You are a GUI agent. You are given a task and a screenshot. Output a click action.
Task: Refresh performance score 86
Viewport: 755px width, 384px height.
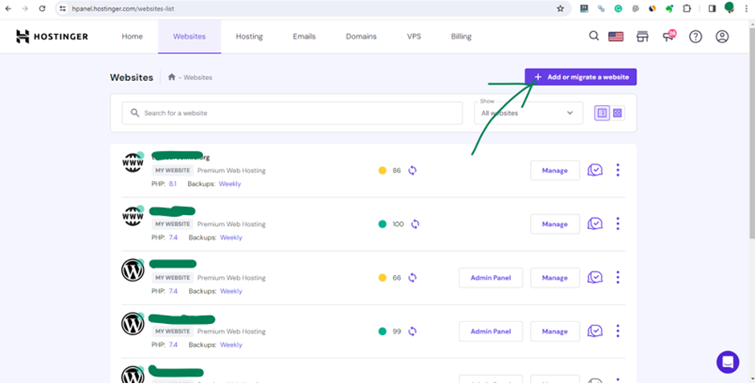[412, 170]
